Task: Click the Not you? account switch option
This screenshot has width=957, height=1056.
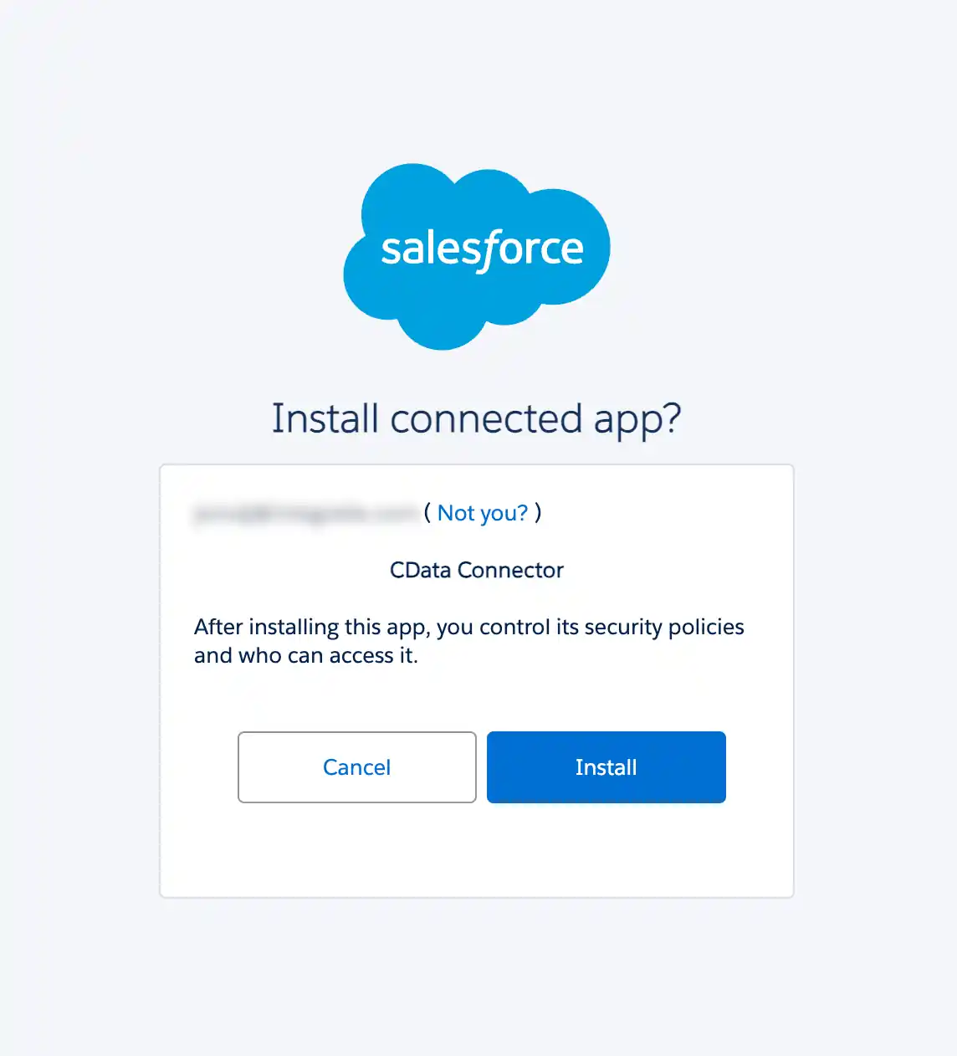Action: (484, 513)
